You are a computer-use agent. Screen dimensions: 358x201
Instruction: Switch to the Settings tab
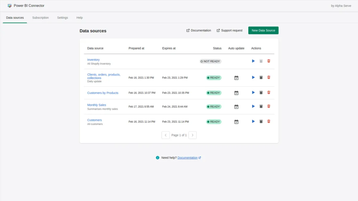tap(62, 18)
